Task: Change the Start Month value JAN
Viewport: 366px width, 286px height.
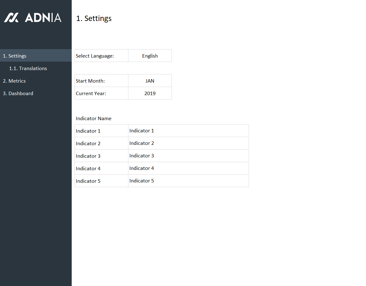Action: click(x=150, y=81)
